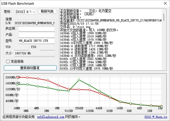Click the 1200MB/秒 axis label
This screenshot has height=121, width=170.
click(13, 89)
